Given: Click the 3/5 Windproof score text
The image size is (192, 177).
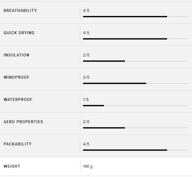Looking at the screenshot, I should [x=86, y=77].
